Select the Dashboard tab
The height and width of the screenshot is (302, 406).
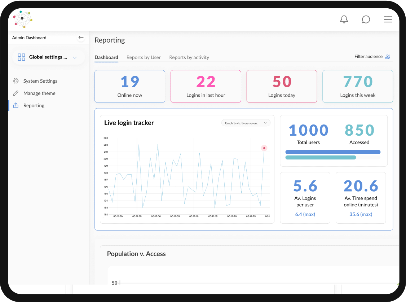106,57
